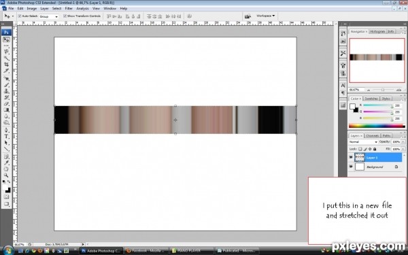The width and height of the screenshot is (408, 255).
Task: Hide Layer 1 using its eye icon
Action: tap(351, 158)
